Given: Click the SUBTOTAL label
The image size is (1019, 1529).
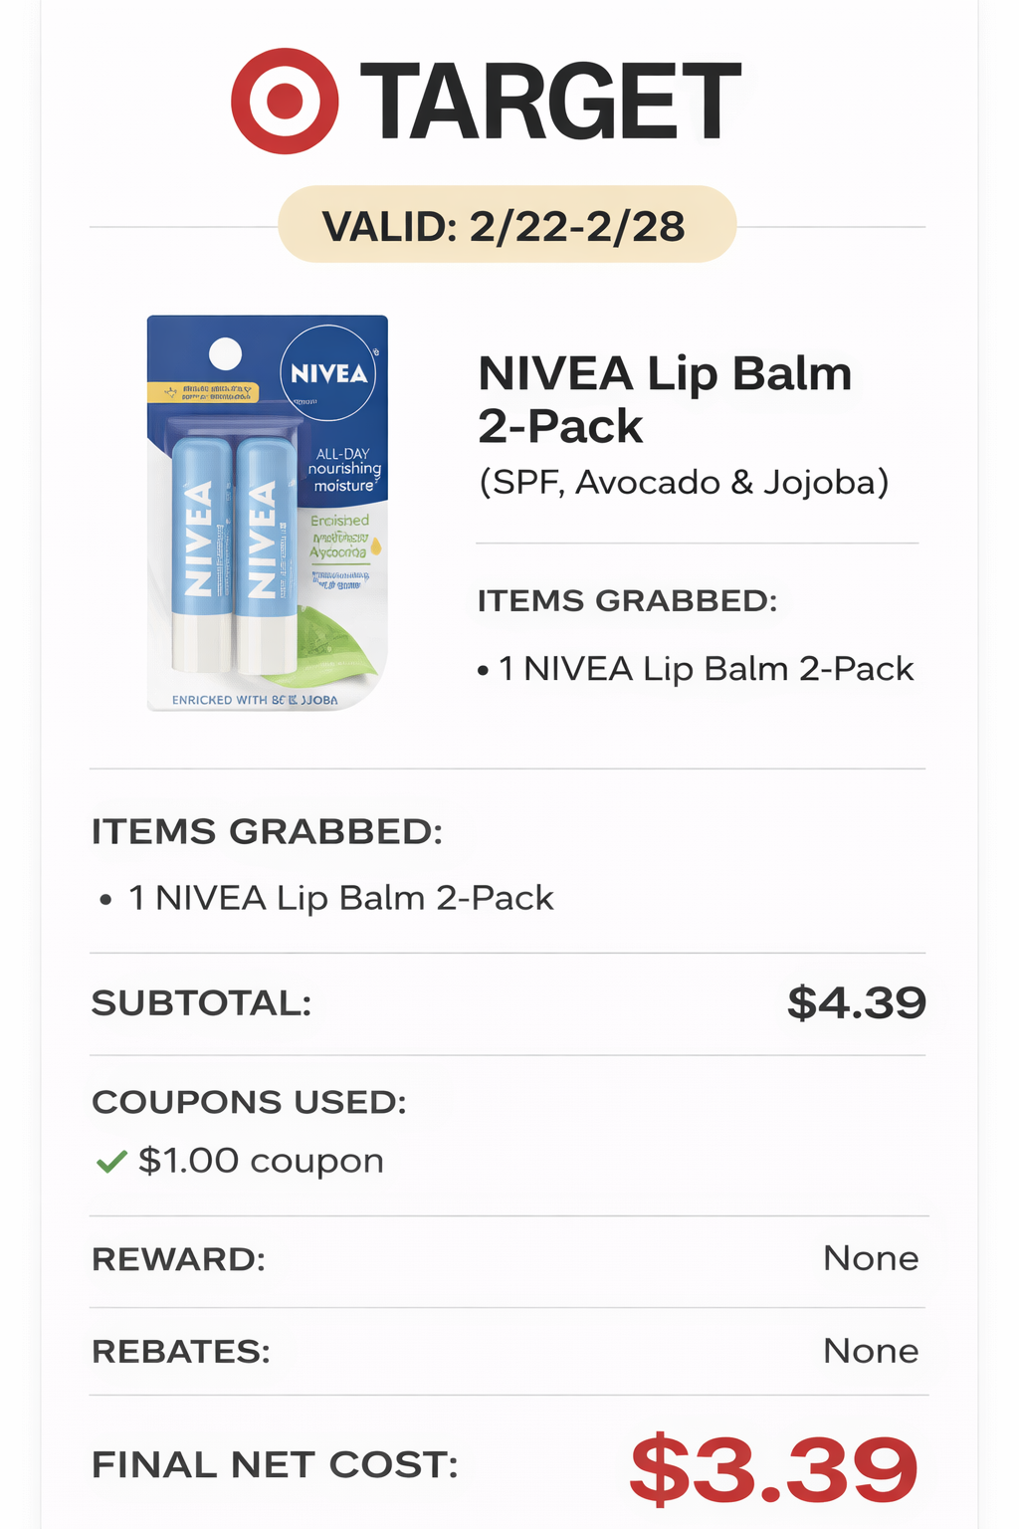Looking at the screenshot, I should 201,1003.
